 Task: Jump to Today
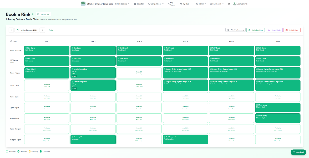51,30
